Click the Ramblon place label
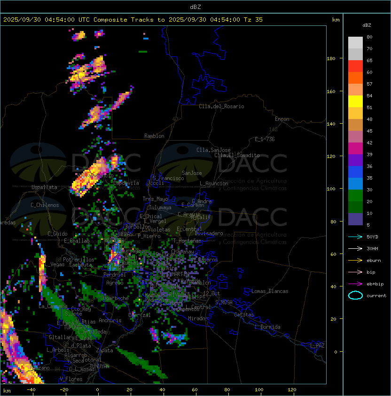391x396 pixels. coord(154,136)
